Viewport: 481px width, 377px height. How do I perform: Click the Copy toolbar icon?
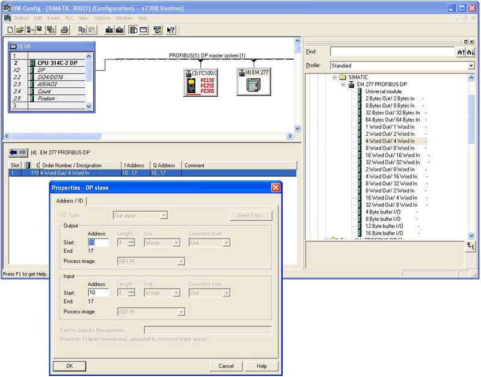pos(82,29)
